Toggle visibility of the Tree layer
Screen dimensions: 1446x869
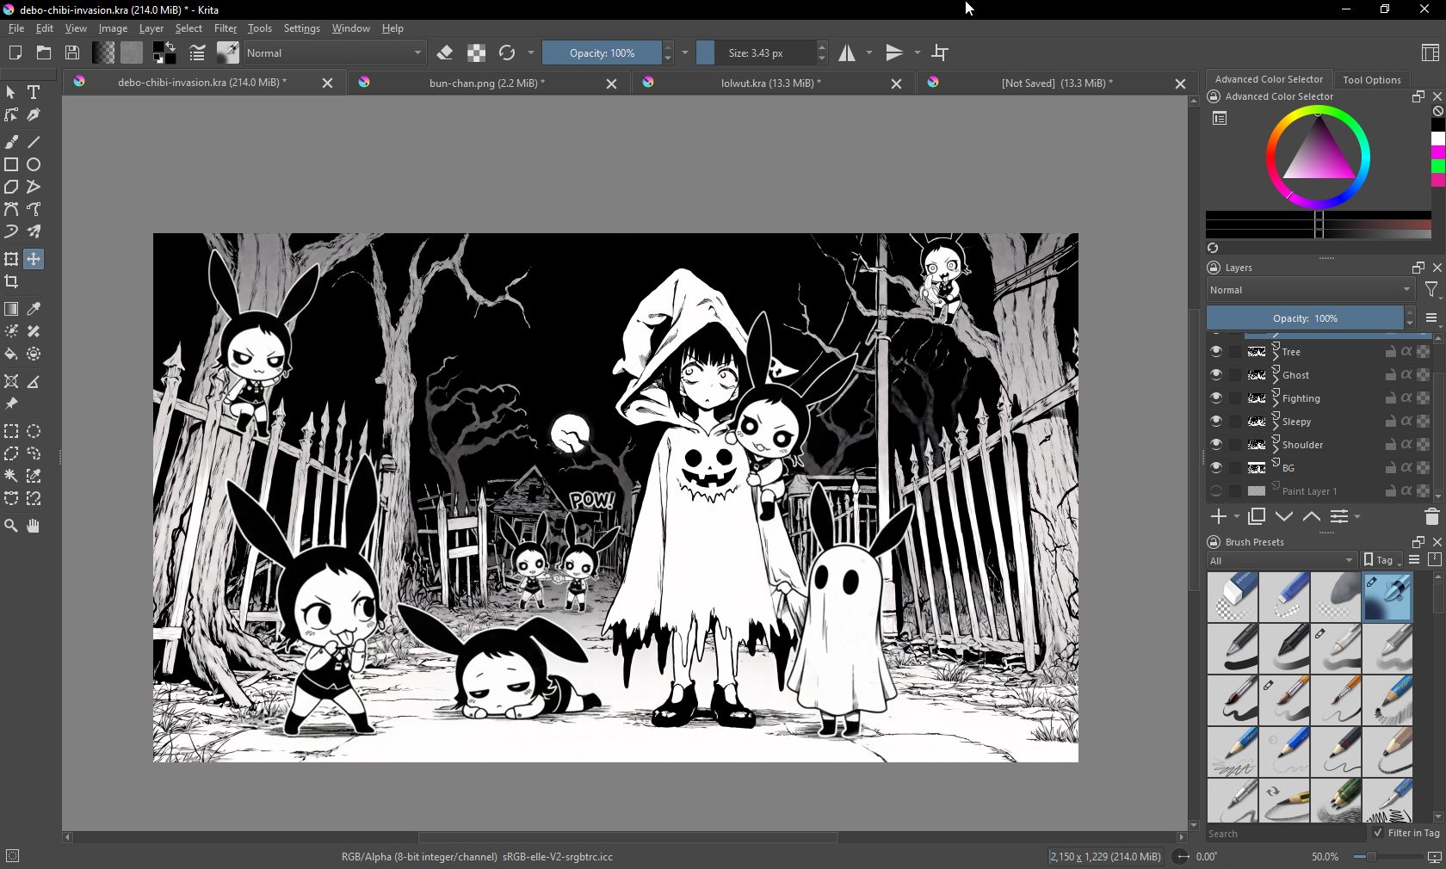pos(1215,351)
